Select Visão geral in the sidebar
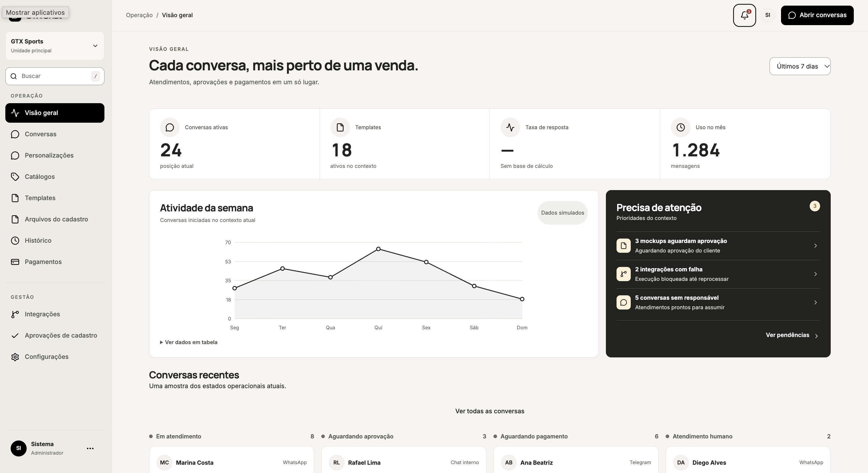Image resolution: width=868 pixels, height=473 pixels. tap(55, 113)
